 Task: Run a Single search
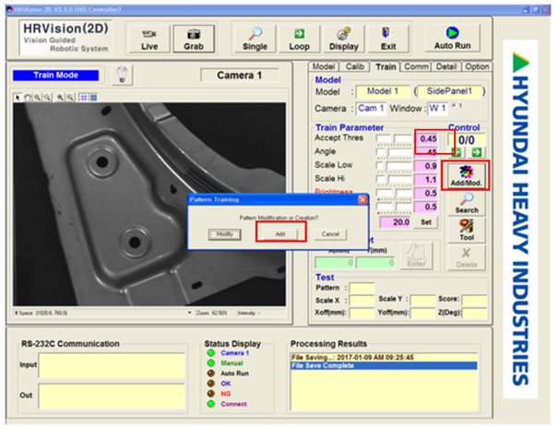(255, 39)
